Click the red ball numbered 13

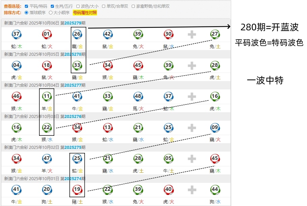[108, 127]
